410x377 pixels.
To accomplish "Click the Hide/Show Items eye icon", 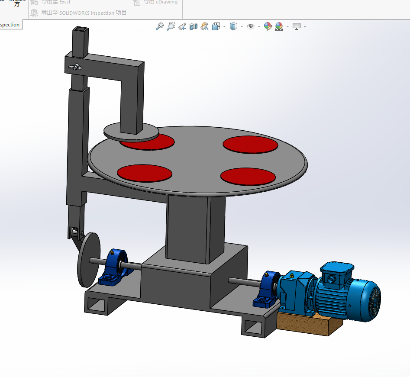I will [x=251, y=26].
